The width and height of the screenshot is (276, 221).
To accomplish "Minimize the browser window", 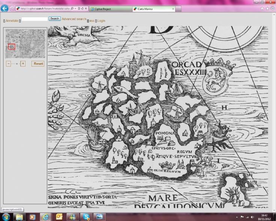I will click(x=256, y=2).
